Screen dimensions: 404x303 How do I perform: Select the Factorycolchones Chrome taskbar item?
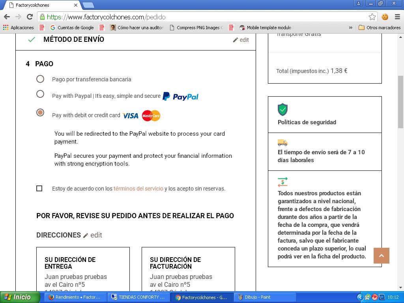[x=202, y=297]
